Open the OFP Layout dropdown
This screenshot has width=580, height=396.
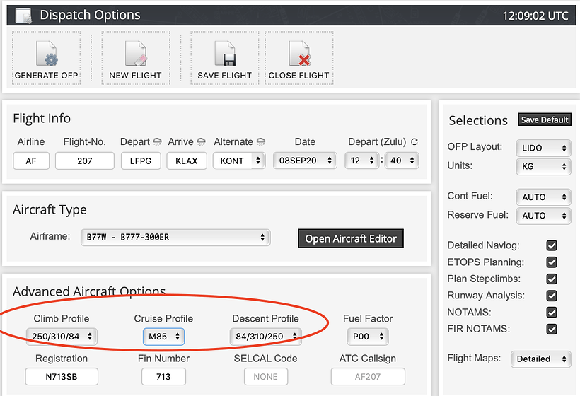pyautogui.click(x=544, y=148)
